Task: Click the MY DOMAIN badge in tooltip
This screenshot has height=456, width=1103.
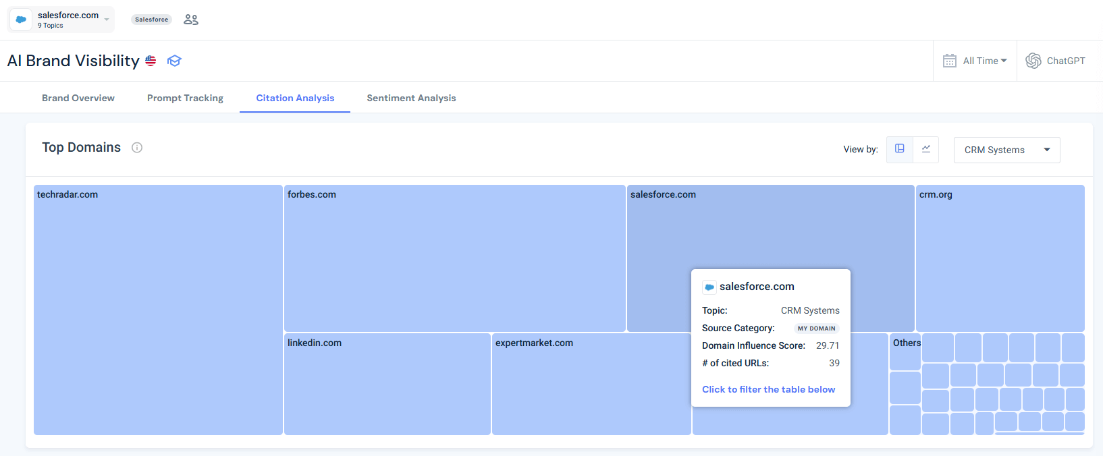Action: (816, 329)
